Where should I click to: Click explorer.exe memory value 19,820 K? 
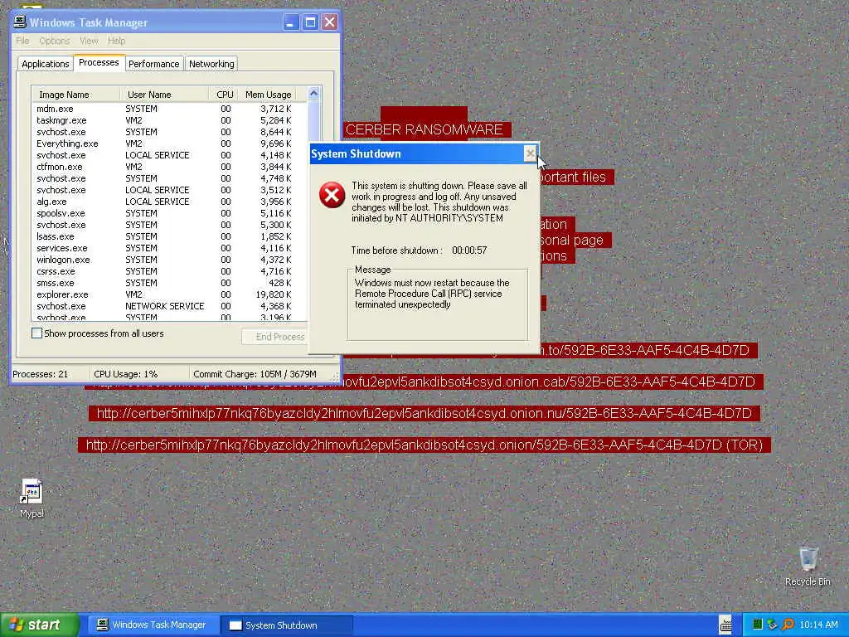(x=274, y=294)
